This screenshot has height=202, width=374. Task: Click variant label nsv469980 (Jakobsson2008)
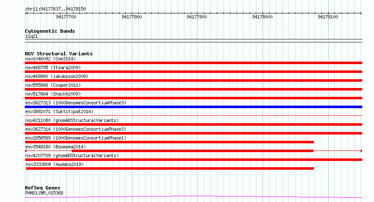(57, 76)
